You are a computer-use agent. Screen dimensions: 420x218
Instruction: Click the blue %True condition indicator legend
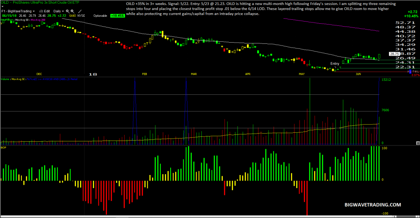(x=52, y=79)
